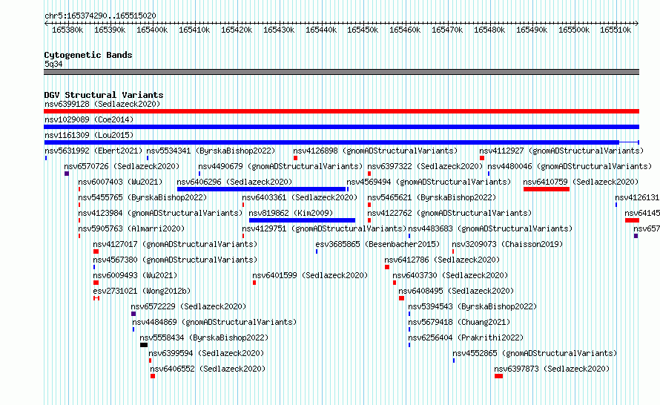Click the grey 5q34 cytogenetic band
Image resolution: width=660 pixels, height=405 pixels.
(x=341, y=72)
